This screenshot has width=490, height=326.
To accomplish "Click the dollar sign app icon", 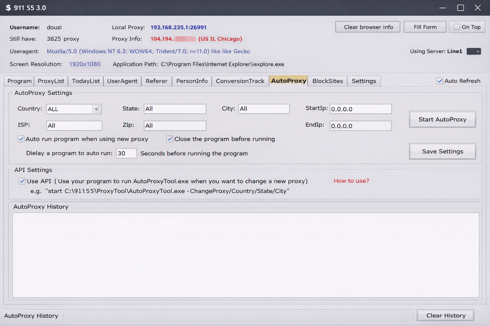I will point(8,8).
